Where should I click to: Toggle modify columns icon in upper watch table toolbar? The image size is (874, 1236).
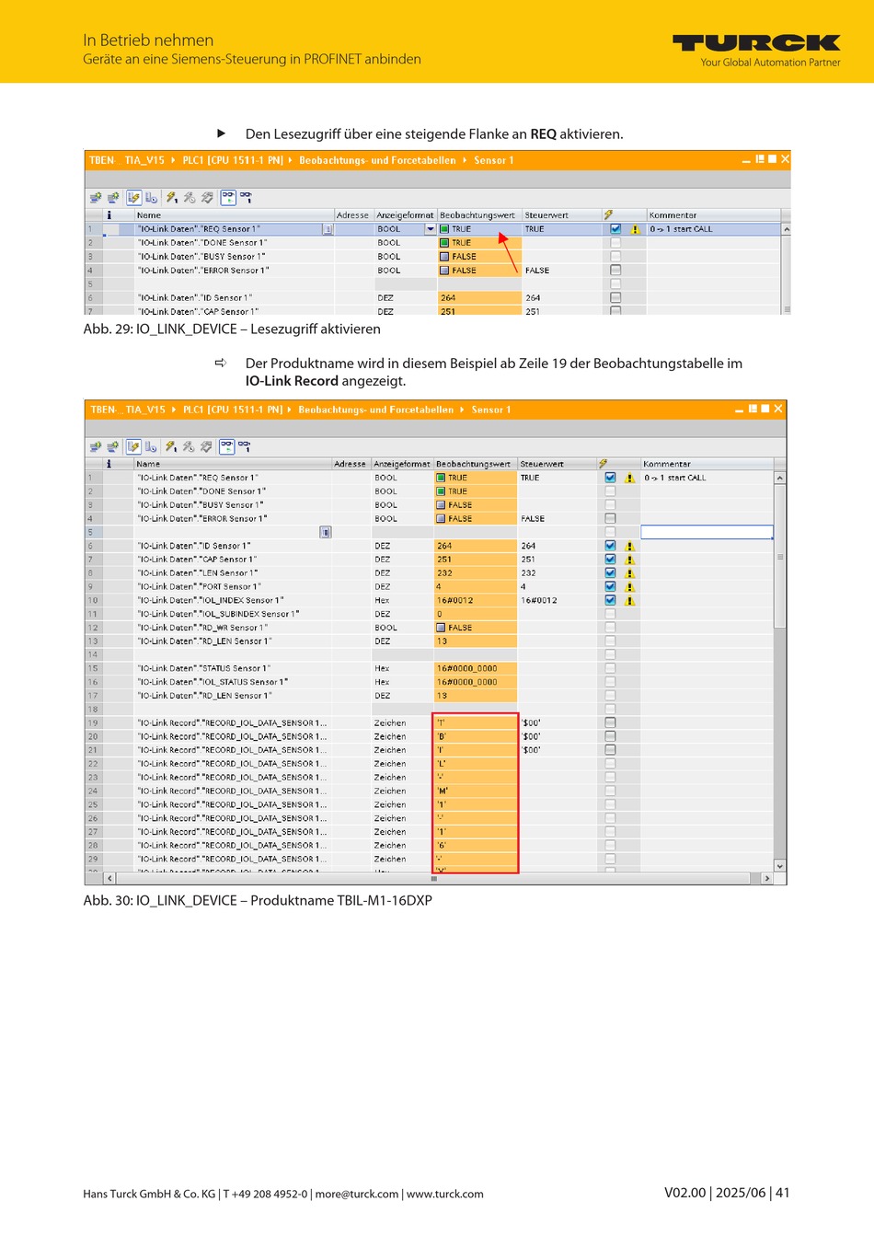click(x=133, y=198)
